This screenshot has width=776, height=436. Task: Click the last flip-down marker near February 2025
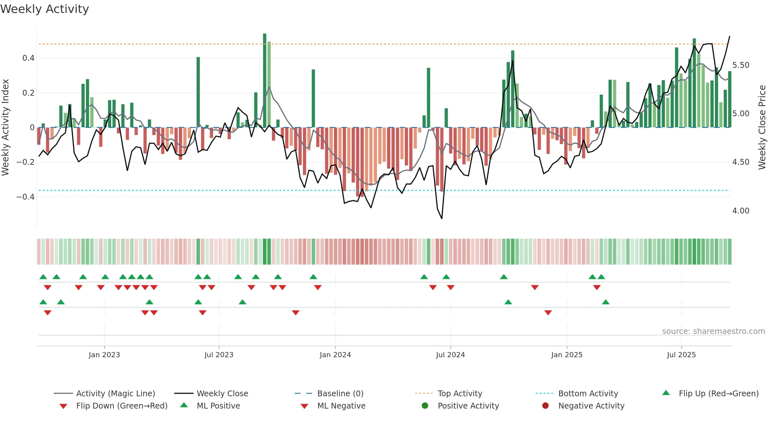597,287
